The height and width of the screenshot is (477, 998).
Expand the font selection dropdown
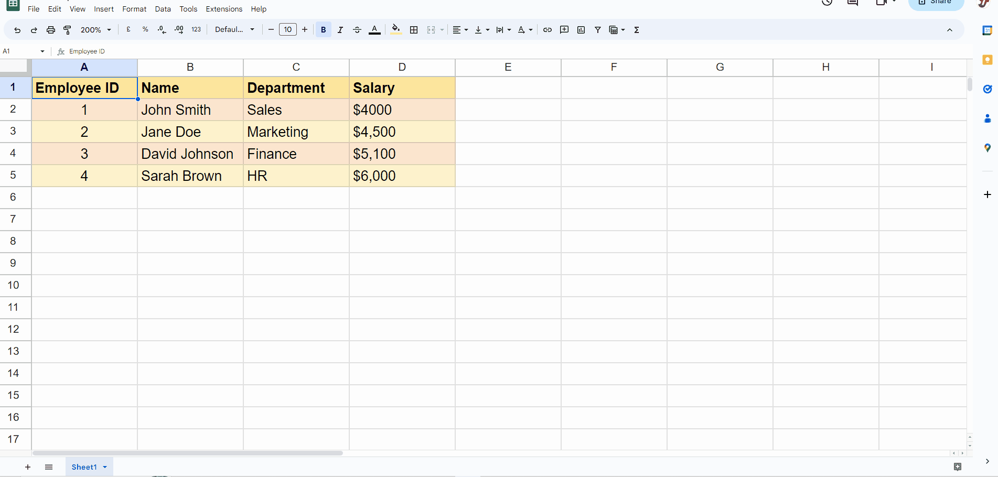pos(234,29)
